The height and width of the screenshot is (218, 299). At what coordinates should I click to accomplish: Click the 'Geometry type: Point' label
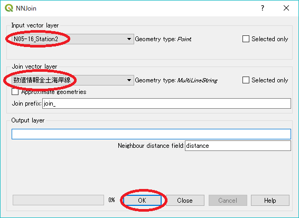[163, 39]
